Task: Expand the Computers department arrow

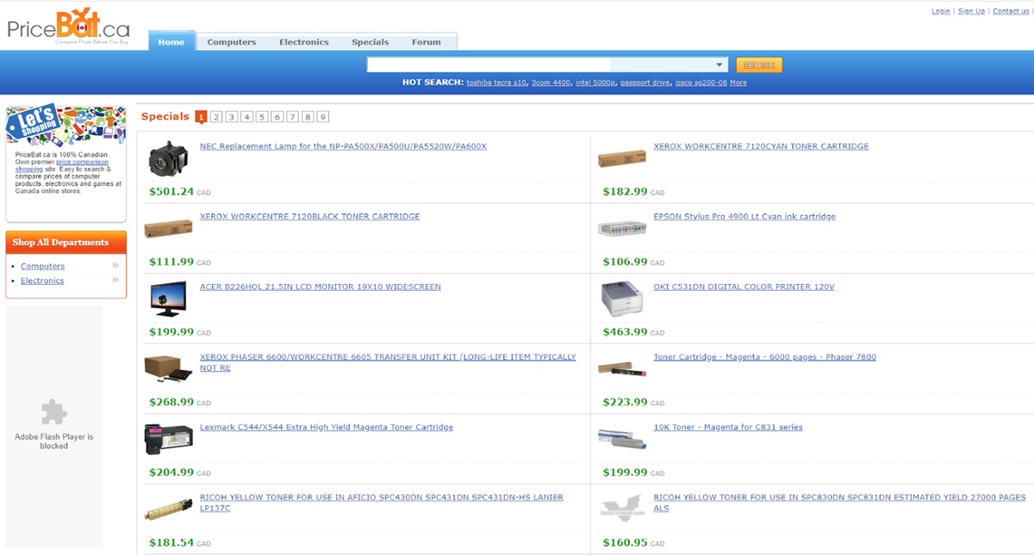Action: click(115, 266)
